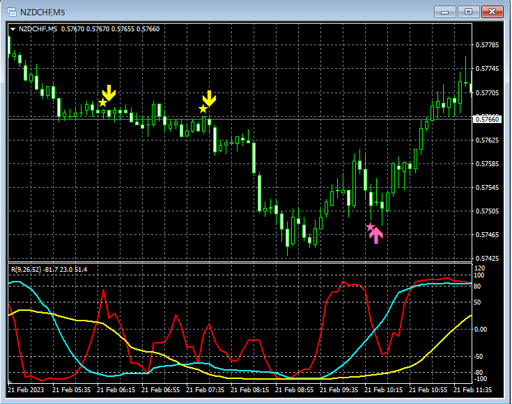The height and width of the screenshot is (404, 512).
Task: Click the 0.57585 price scale label
Action: [487, 163]
